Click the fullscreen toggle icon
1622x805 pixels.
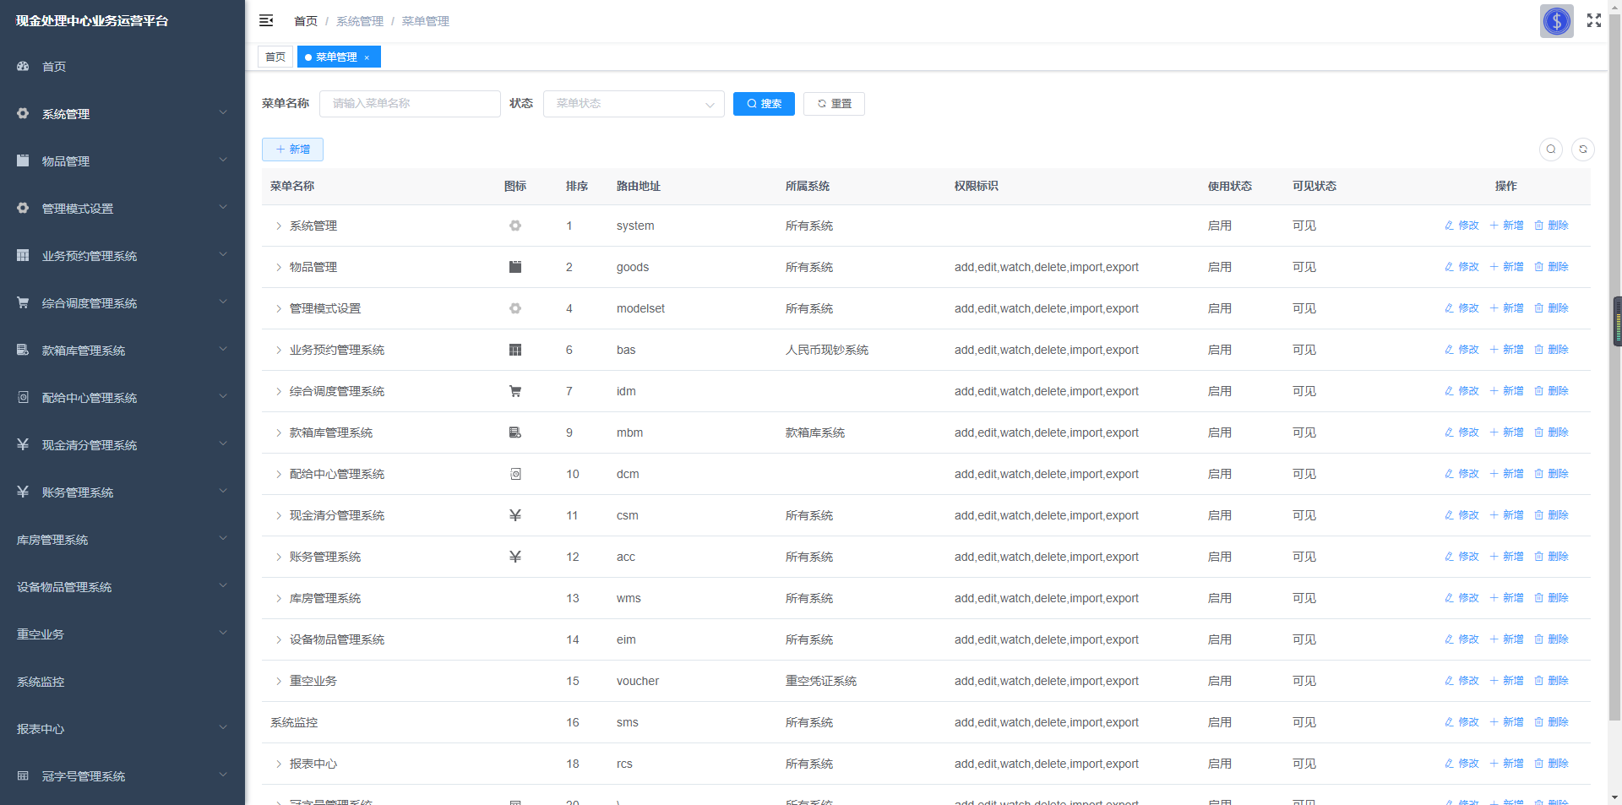1594,21
